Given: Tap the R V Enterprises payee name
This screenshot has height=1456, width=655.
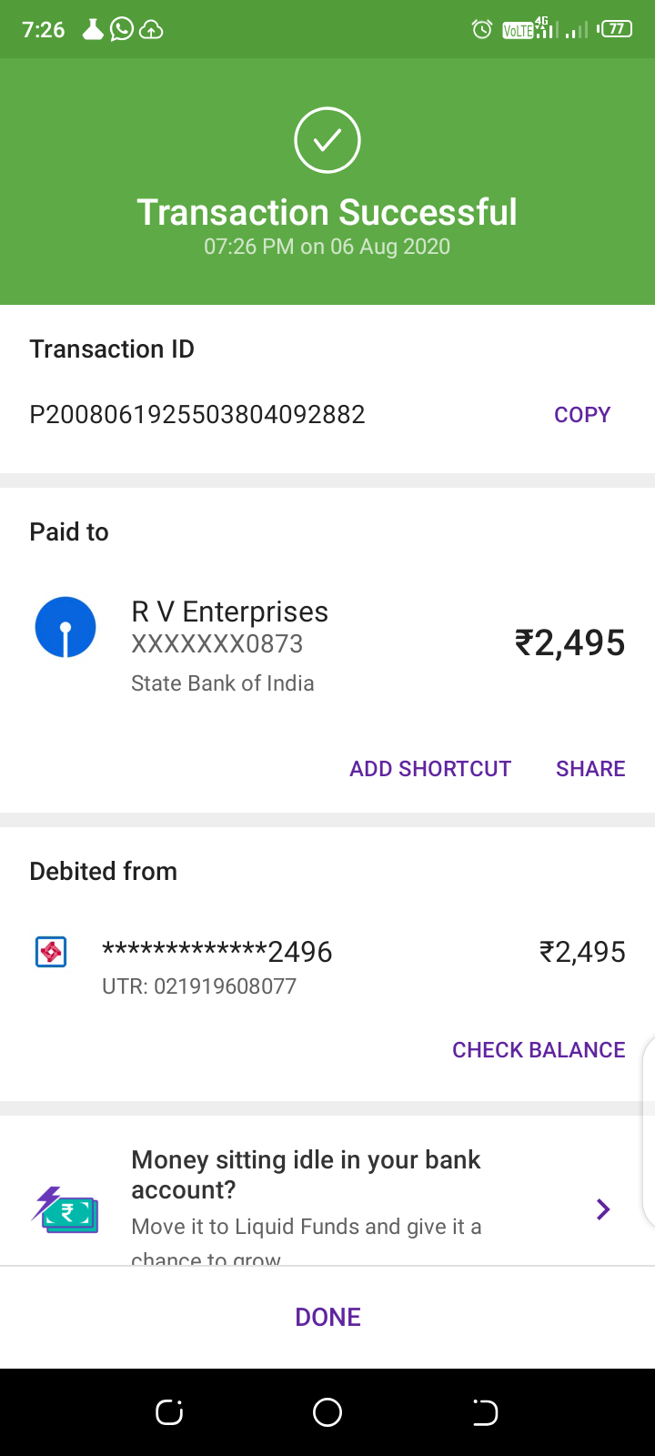Looking at the screenshot, I should (x=230, y=612).
